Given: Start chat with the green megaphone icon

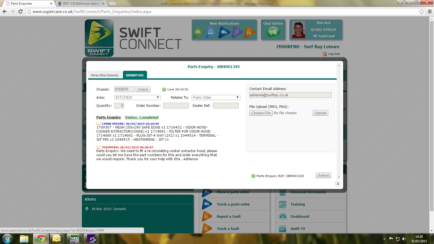Looking at the screenshot, I should click(273, 33).
